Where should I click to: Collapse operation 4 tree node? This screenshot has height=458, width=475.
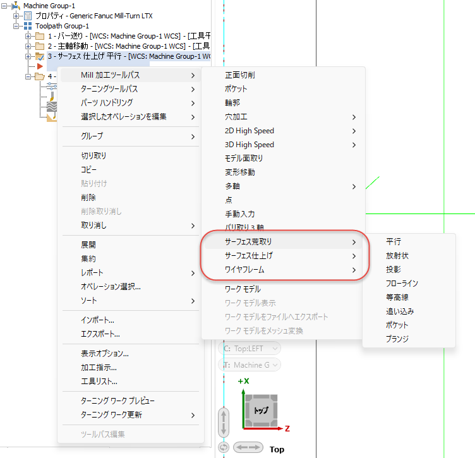28,76
